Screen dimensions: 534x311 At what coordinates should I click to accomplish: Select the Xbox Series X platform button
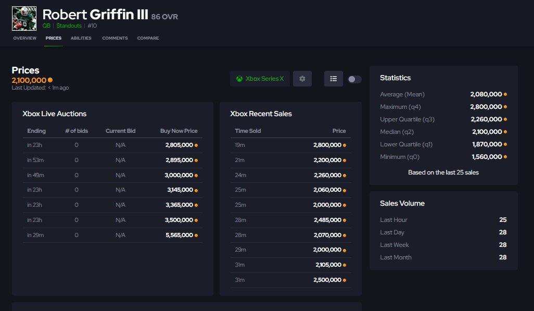[260, 79]
